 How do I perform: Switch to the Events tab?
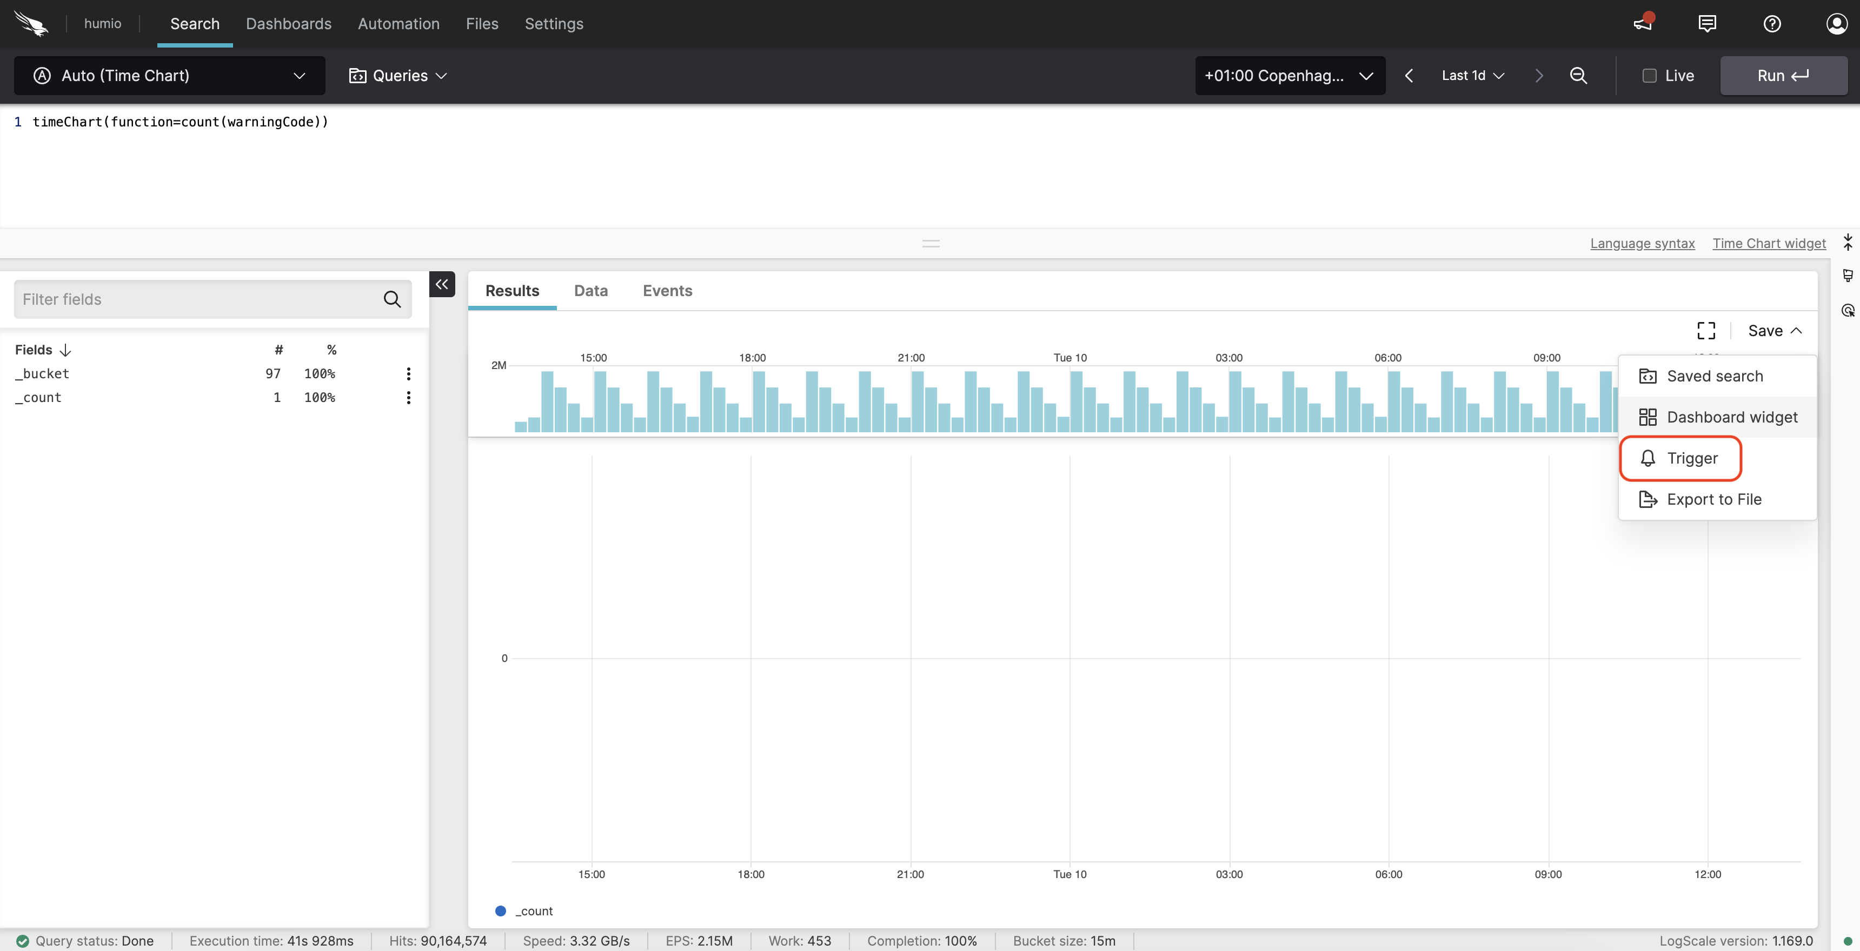coord(667,291)
